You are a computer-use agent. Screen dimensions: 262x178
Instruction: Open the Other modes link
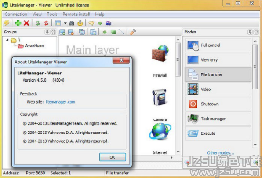point(221,153)
